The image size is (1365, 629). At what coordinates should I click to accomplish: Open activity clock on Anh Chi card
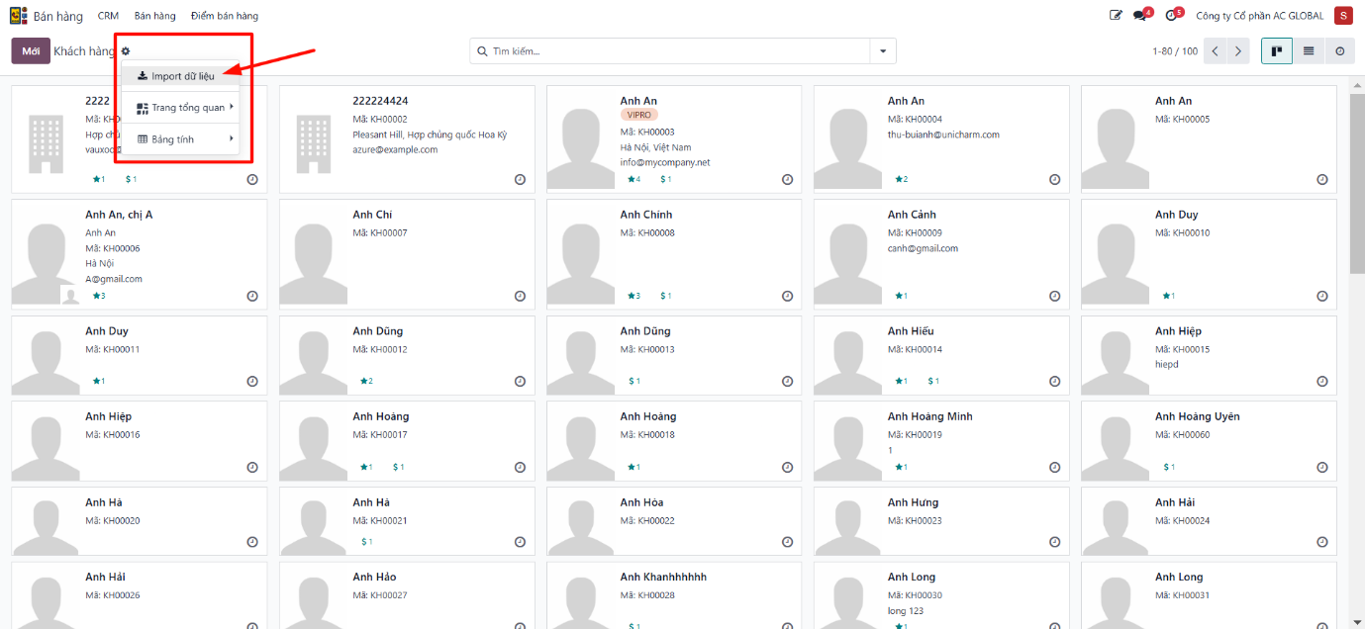pos(520,296)
